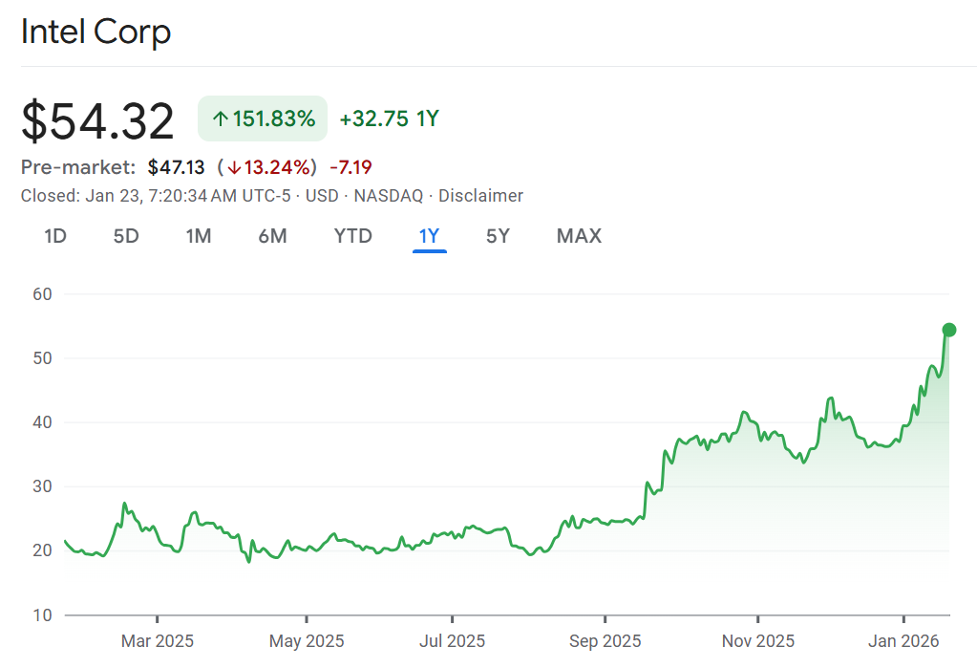Click the red down arrow beside 13.24%
The height and width of the screenshot is (668, 977).
(233, 168)
